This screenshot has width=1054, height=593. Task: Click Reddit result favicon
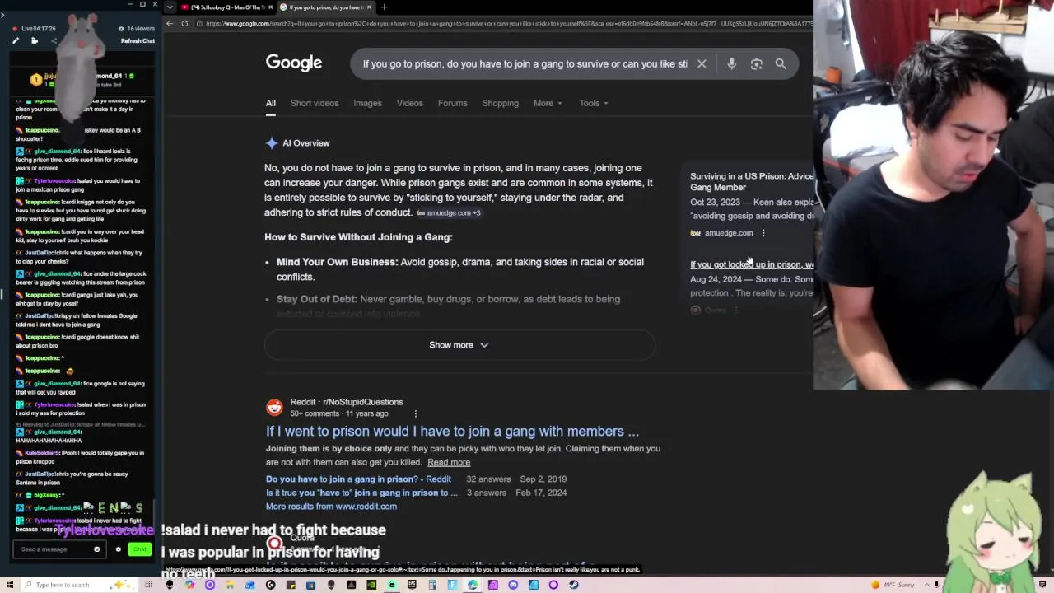[274, 408]
